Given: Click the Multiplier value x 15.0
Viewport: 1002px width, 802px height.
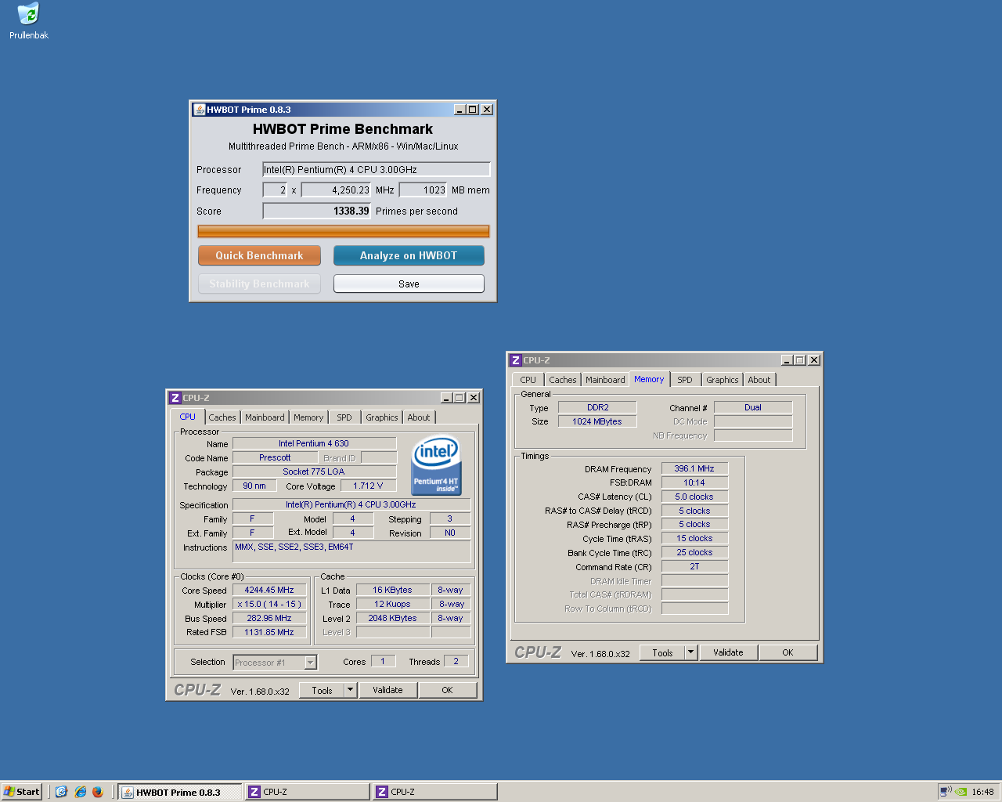Looking at the screenshot, I should (269, 604).
